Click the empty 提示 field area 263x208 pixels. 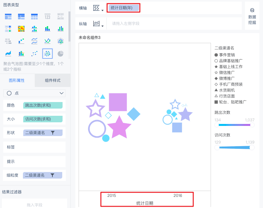(x=34, y=162)
